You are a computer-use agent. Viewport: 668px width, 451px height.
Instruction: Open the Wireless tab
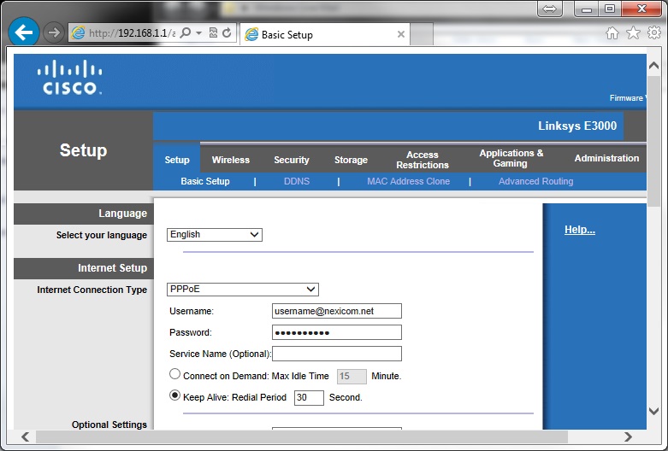coord(230,160)
